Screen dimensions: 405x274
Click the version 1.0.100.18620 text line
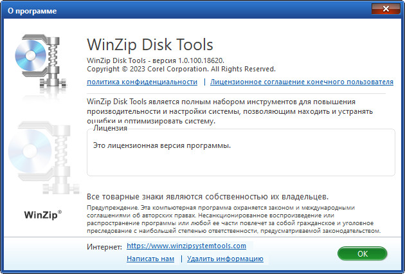162,60
